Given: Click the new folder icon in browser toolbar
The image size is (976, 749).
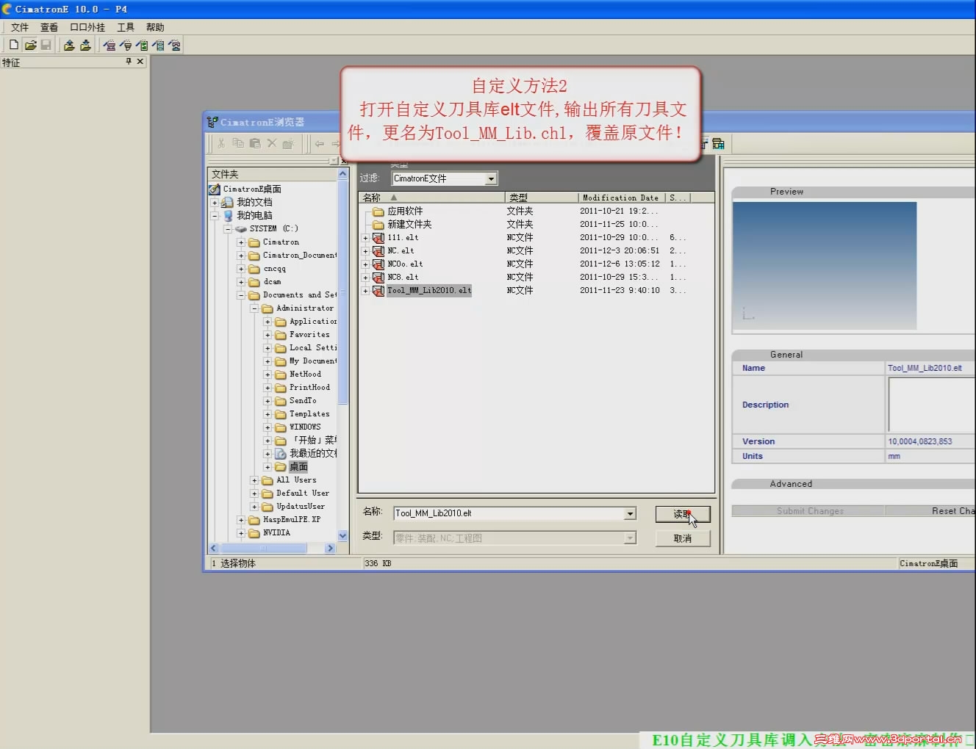Looking at the screenshot, I should pyautogui.click(x=288, y=143).
